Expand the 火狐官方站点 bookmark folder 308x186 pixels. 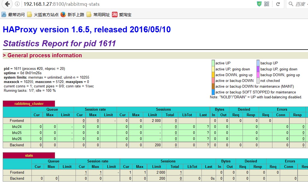pyautogui.click(x=43, y=15)
